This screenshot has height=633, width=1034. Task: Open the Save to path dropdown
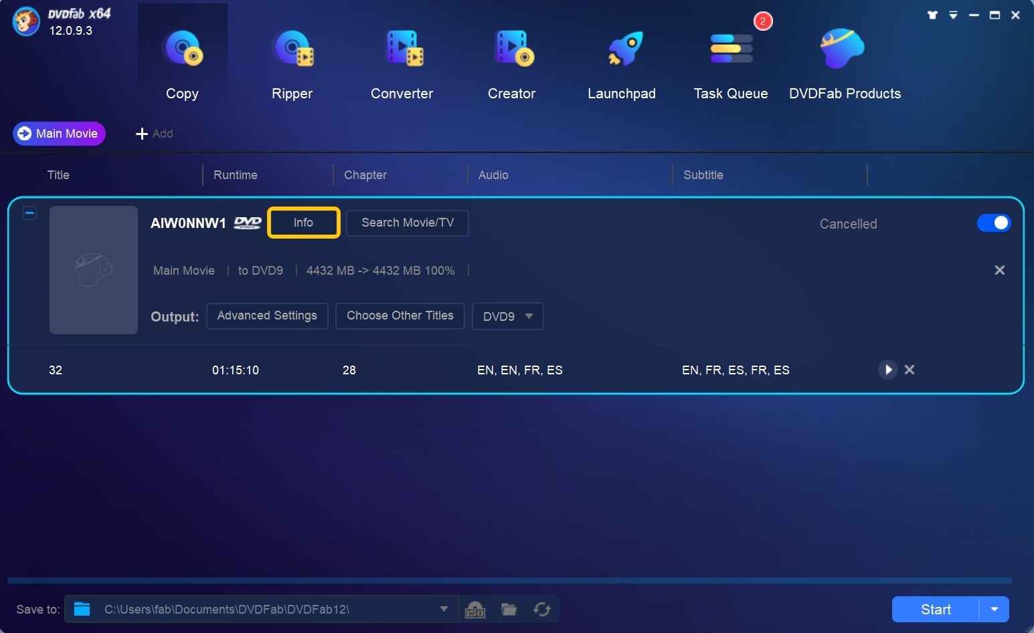pyautogui.click(x=444, y=609)
